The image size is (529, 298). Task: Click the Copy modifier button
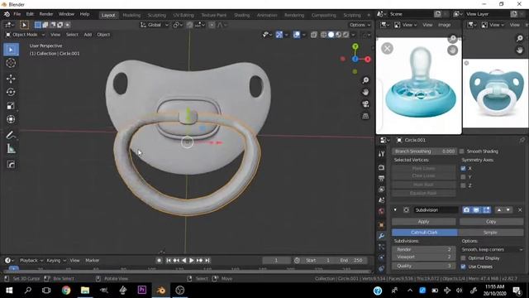pos(491,222)
